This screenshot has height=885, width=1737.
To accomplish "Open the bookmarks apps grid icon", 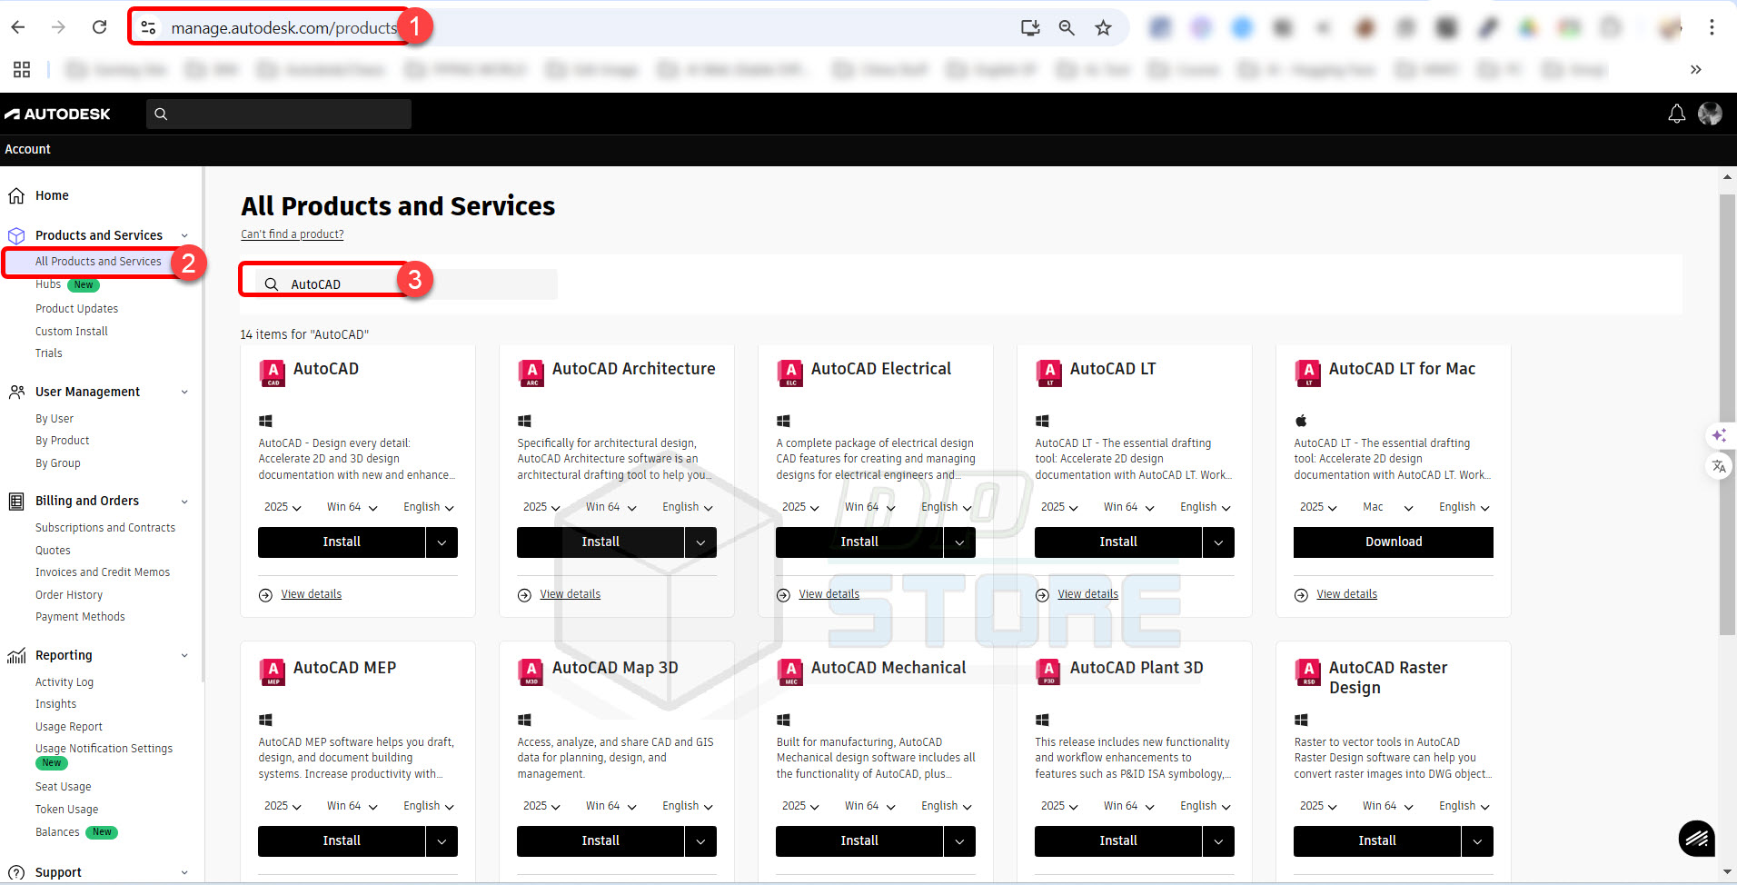I will coord(22,69).
